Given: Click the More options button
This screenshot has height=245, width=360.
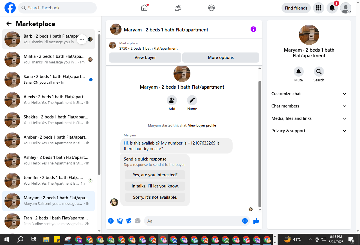Looking at the screenshot, I should click(x=221, y=58).
